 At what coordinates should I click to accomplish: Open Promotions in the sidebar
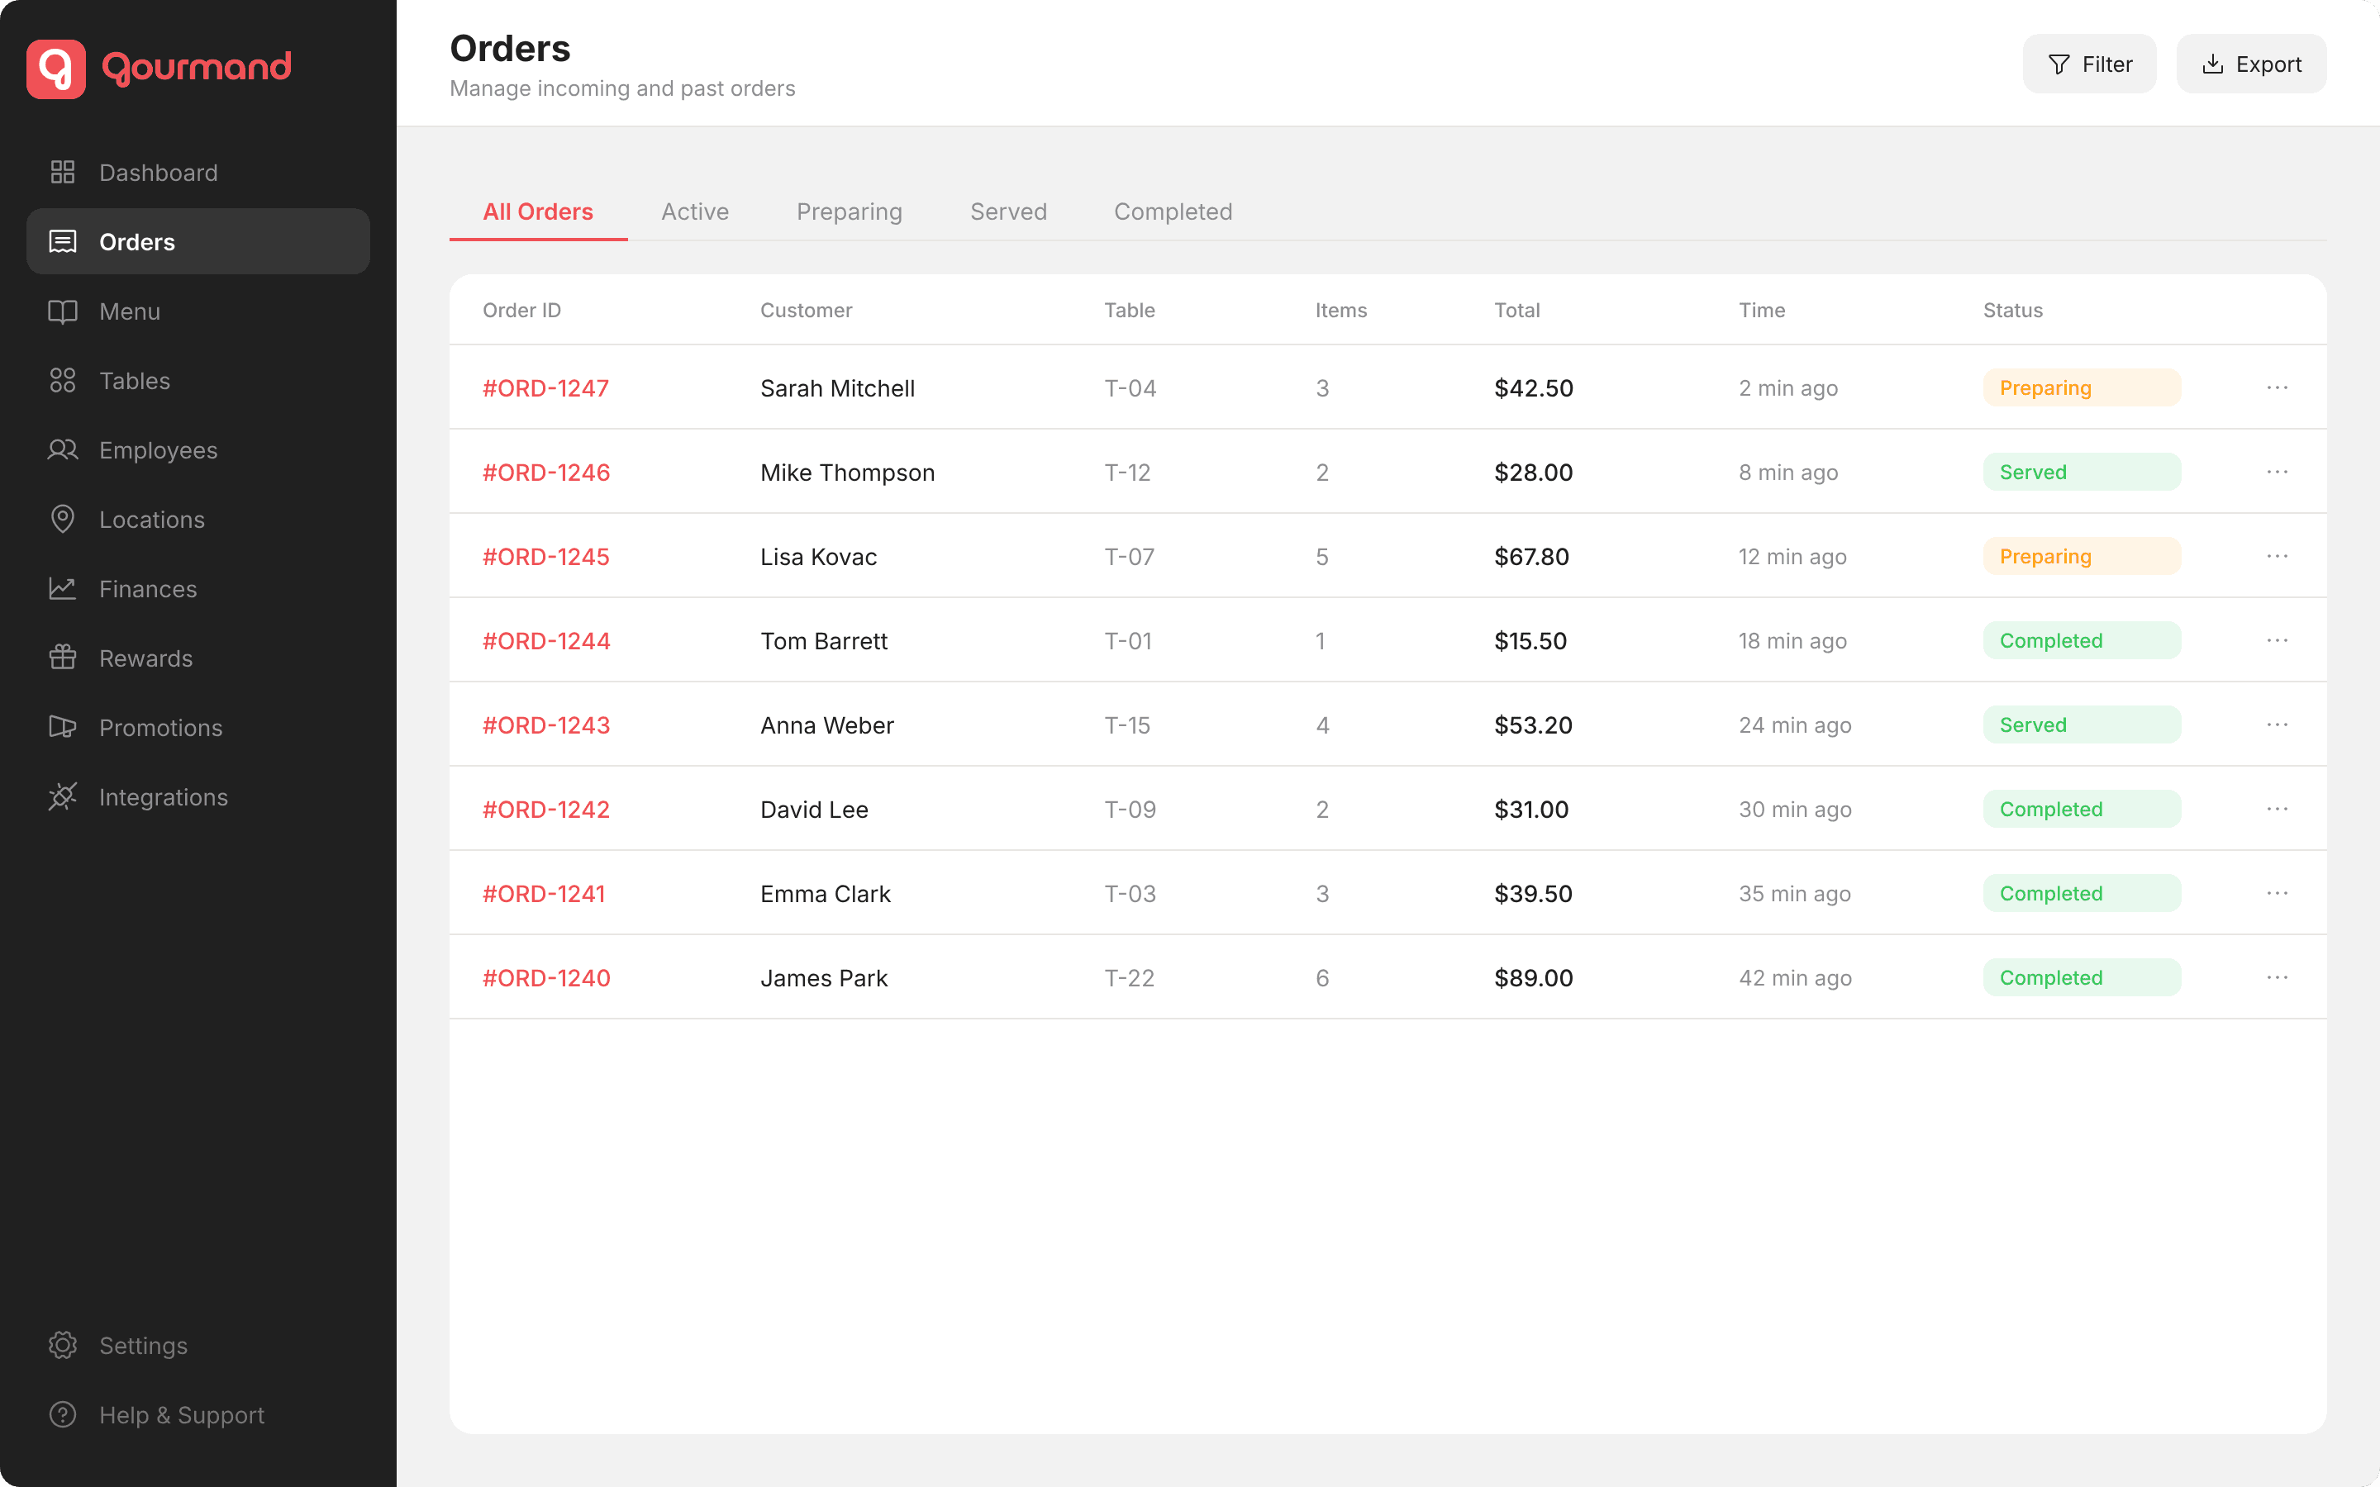pyautogui.click(x=198, y=727)
